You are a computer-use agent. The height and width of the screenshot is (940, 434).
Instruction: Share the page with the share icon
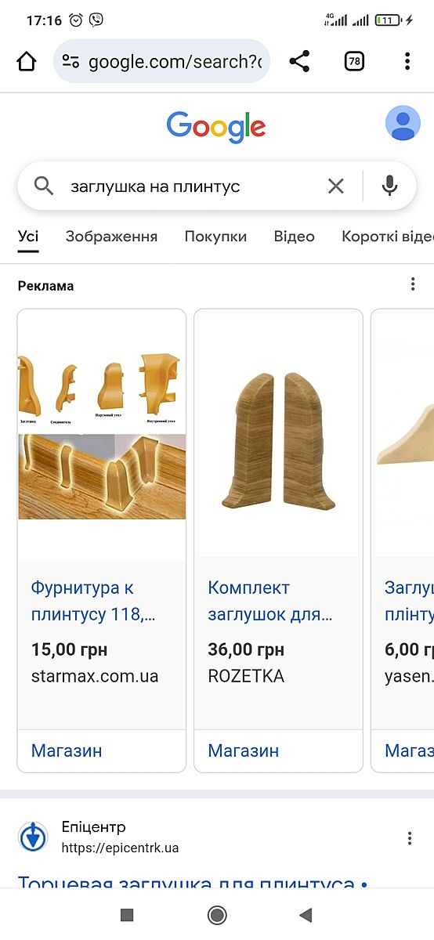click(x=299, y=61)
